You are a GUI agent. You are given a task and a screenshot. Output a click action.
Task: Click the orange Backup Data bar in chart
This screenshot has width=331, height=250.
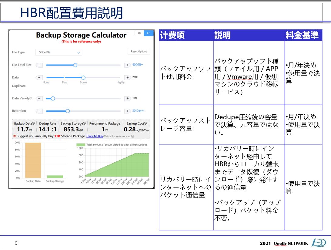[33, 160]
